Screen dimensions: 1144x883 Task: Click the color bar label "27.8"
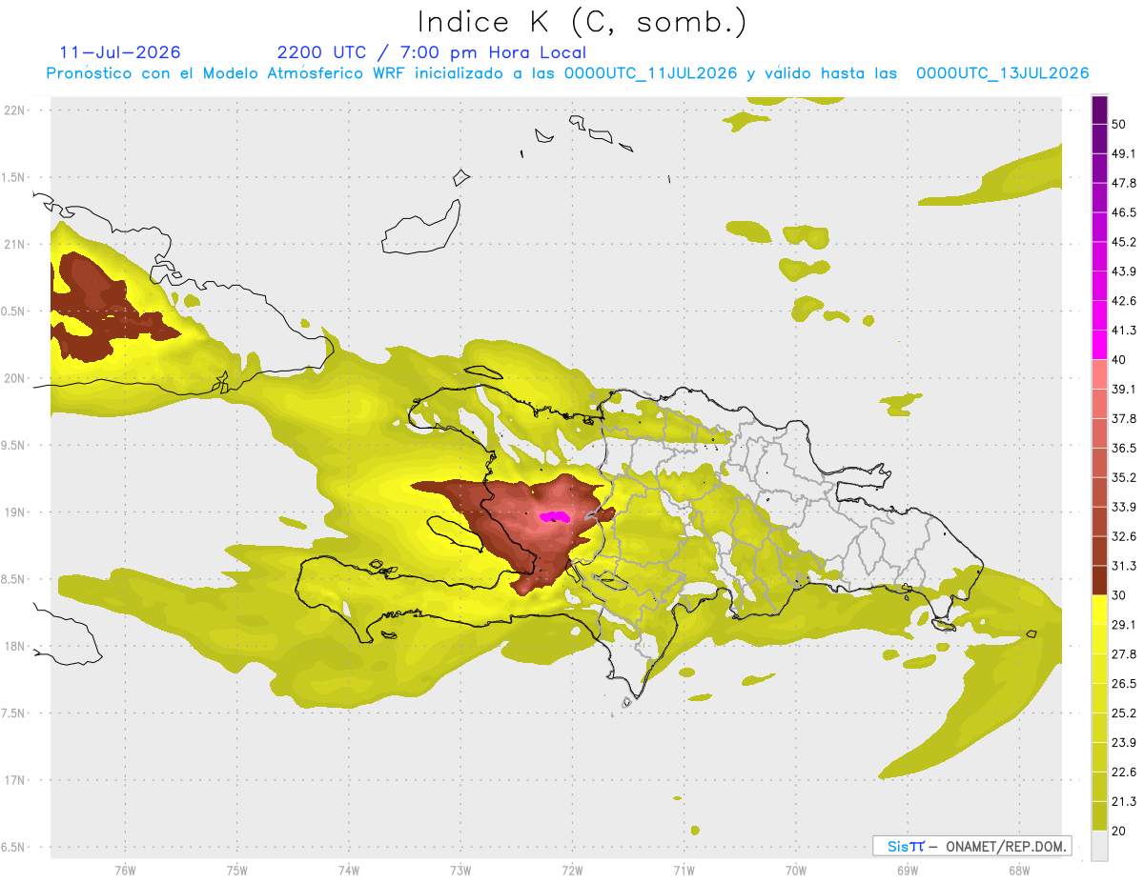pyautogui.click(x=1124, y=654)
